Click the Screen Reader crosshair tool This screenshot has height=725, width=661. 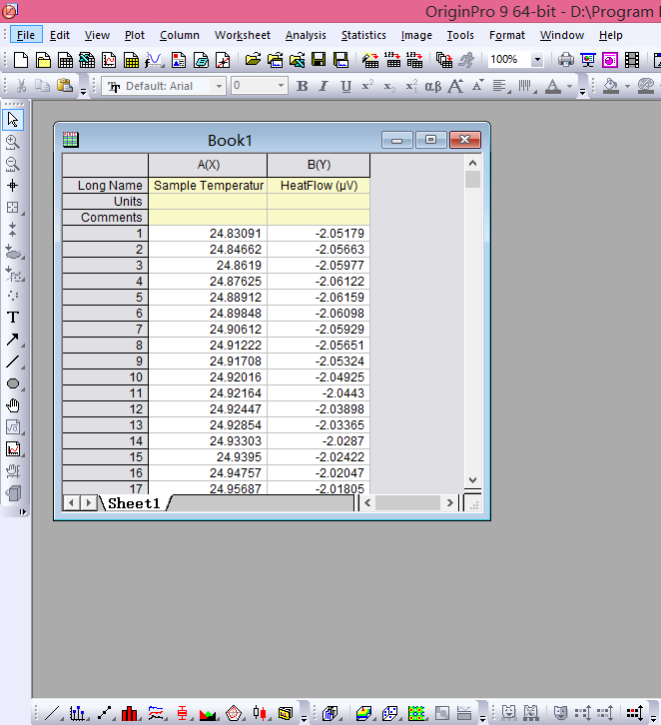click(x=13, y=185)
